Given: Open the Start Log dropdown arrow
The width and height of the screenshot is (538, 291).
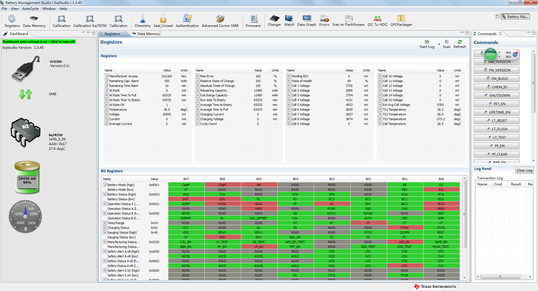Looking at the screenshot, I should pyautogui.click(x=439, y=44).
